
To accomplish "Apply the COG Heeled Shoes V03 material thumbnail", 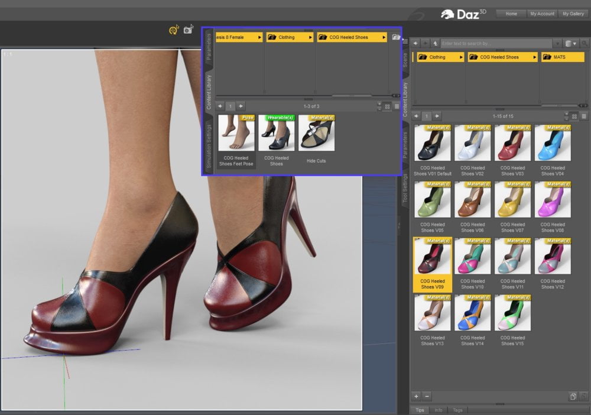I will [513, 142].
